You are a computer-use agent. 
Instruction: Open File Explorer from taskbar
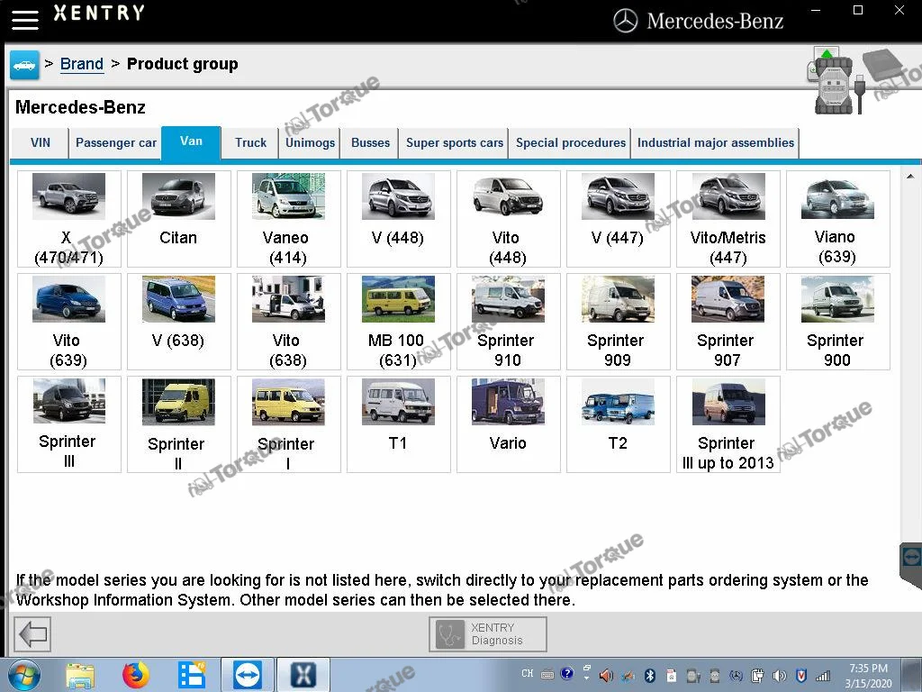click(x=80, y=676)
